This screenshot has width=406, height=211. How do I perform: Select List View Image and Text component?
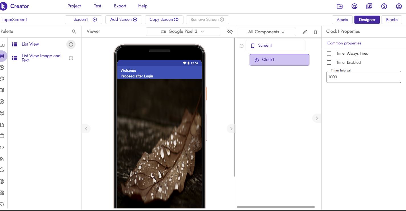point(41,58)
